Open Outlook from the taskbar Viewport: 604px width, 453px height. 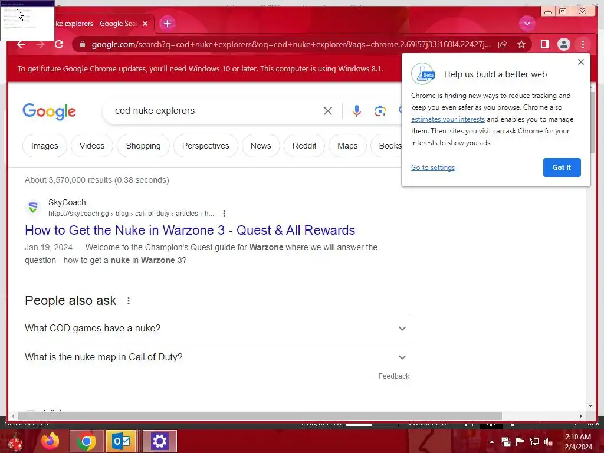click(x=122, y=441)
